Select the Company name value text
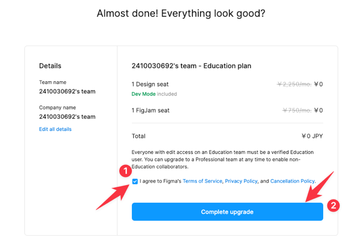363x242 pixels. (67, 117)
